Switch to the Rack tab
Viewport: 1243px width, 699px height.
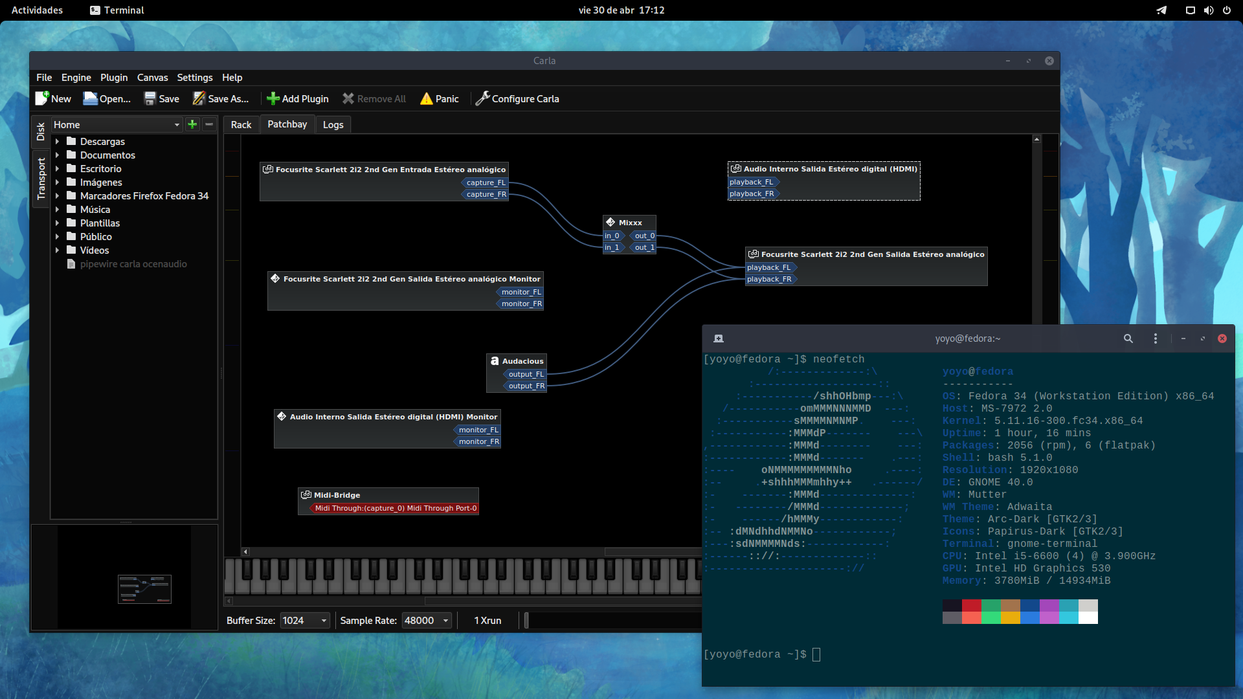[241, 125]
